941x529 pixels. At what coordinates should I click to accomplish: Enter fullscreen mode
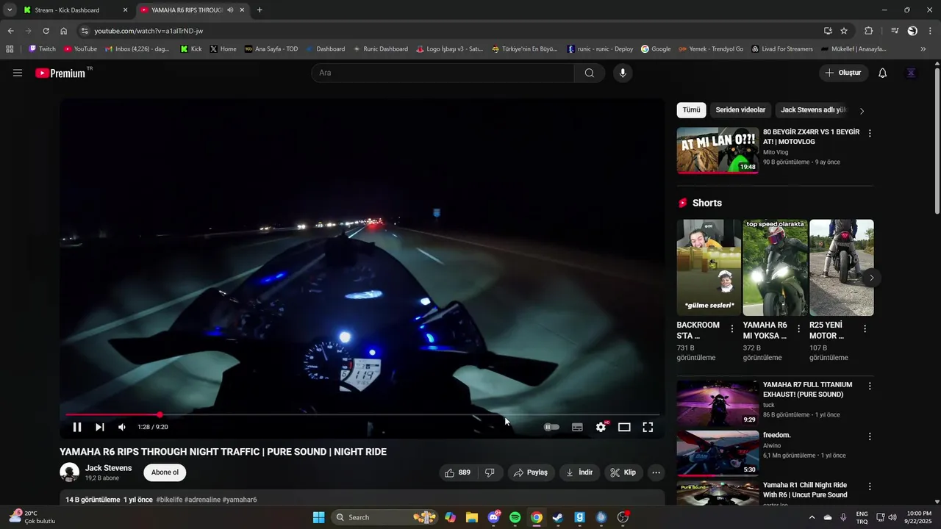pyautogui.click(x=648, y=427)
